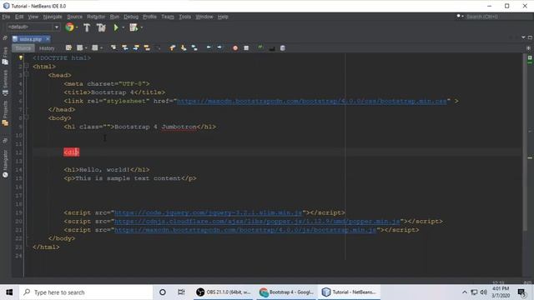Click the volume icon in system tray
Screen dimensions: 534x300
pos(483,292)
